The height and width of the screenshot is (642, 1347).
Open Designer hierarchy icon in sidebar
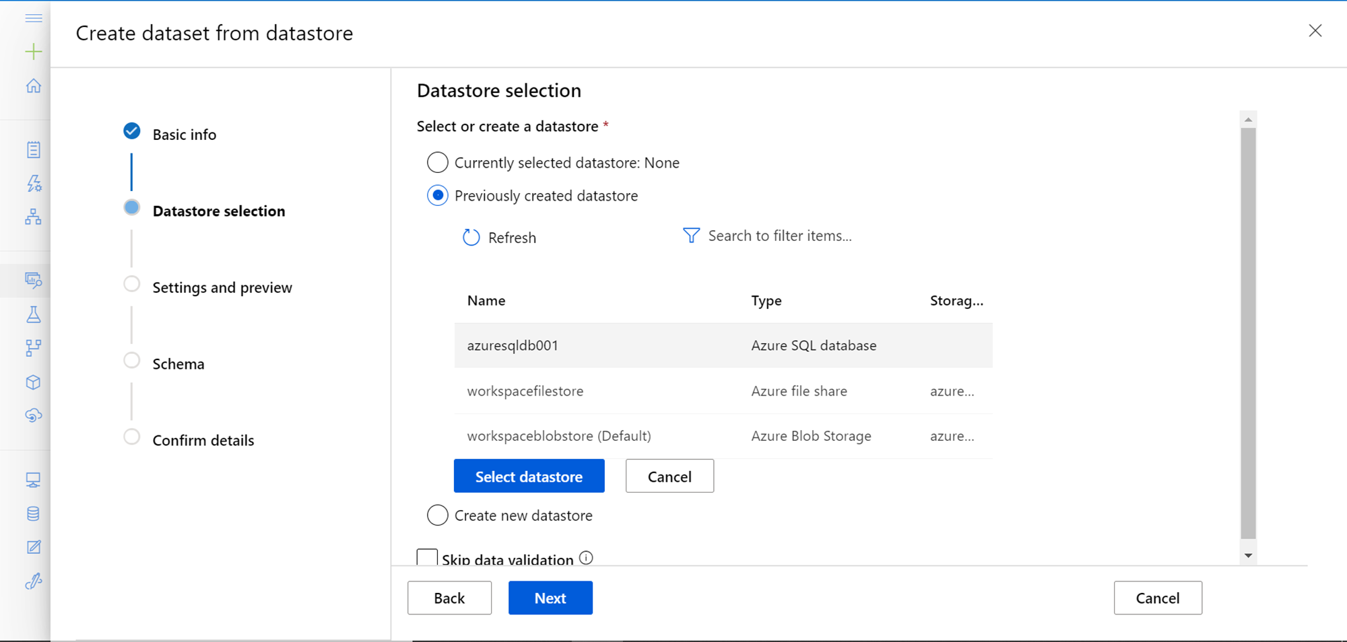[x=33, y=217]
